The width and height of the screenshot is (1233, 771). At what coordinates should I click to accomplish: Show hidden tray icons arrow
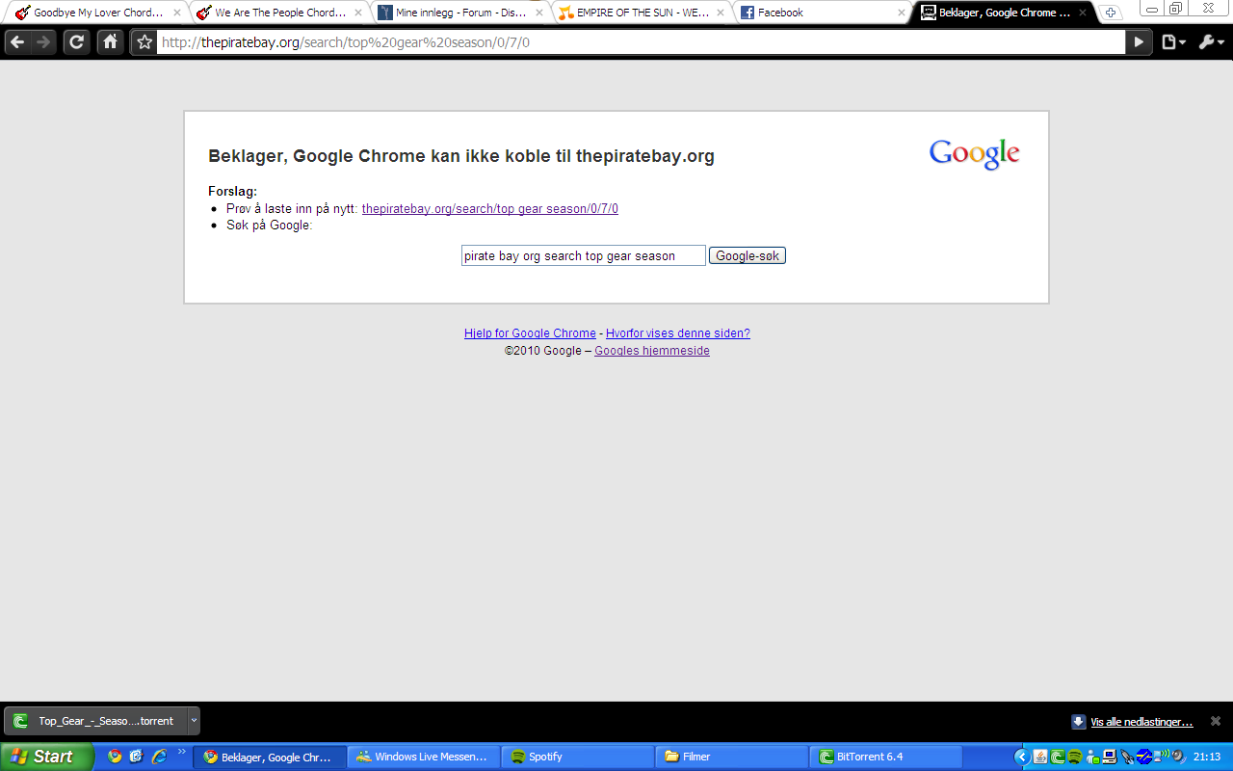pyautogui.click(x=1022, y=757)
